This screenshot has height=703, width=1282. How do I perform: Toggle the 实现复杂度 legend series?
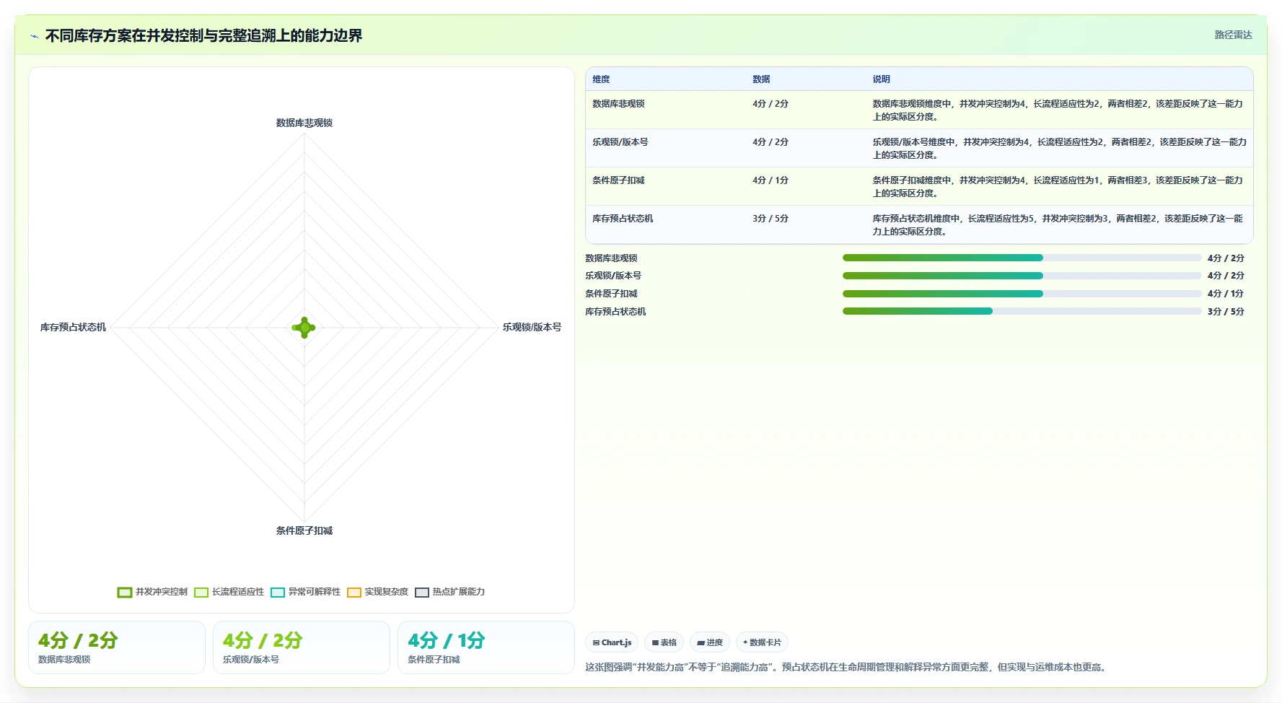click(377, 592)
